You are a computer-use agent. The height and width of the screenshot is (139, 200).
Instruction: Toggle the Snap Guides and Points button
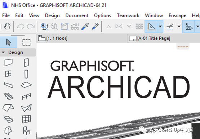point(170,27)
